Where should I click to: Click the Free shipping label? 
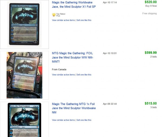[150, 13]
